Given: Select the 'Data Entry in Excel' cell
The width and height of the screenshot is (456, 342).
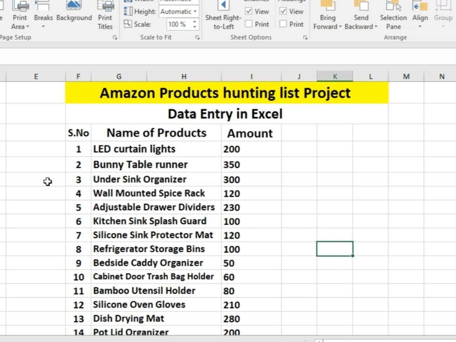Looking at the screenshot, I should 227,114.
